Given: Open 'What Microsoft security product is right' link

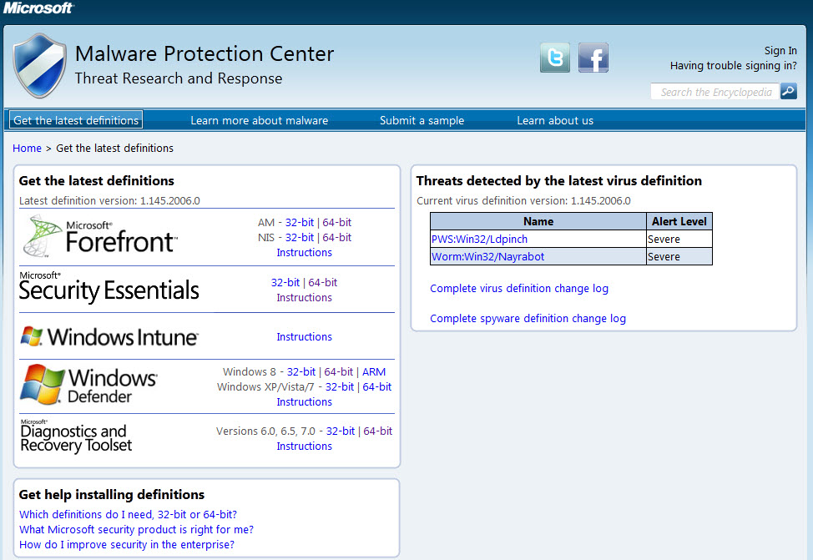Looking at the screenshot, I should tap(136, 529).
